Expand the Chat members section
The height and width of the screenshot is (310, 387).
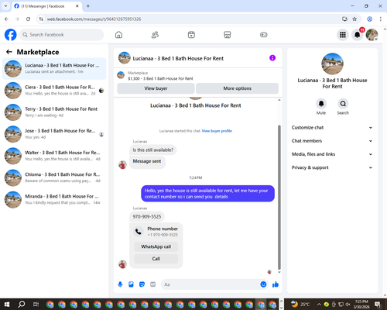click(x=332, y=141)
